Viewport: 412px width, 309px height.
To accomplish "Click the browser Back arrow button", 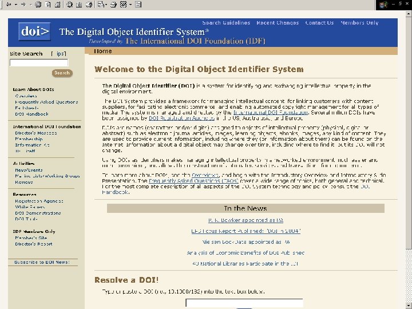I will pos(9,5).
